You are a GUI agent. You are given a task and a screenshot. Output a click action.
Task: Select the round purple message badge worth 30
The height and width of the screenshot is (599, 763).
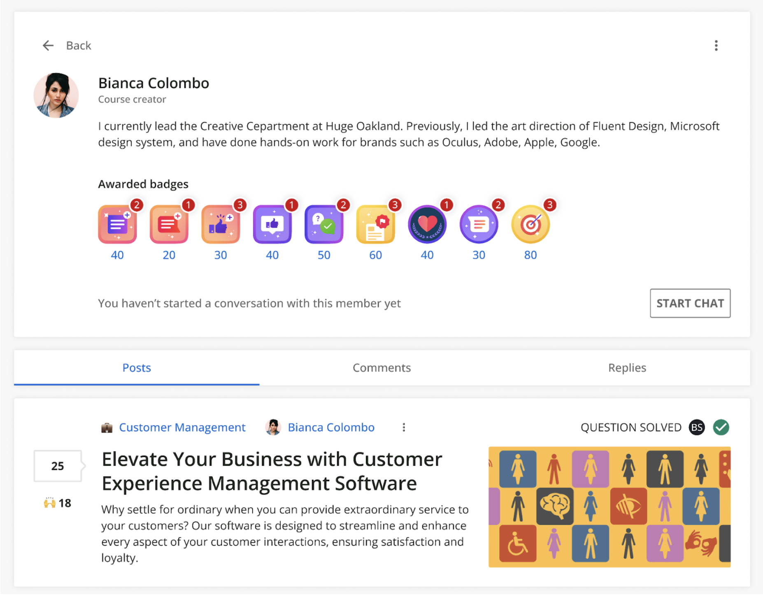(x=479, y=225)
